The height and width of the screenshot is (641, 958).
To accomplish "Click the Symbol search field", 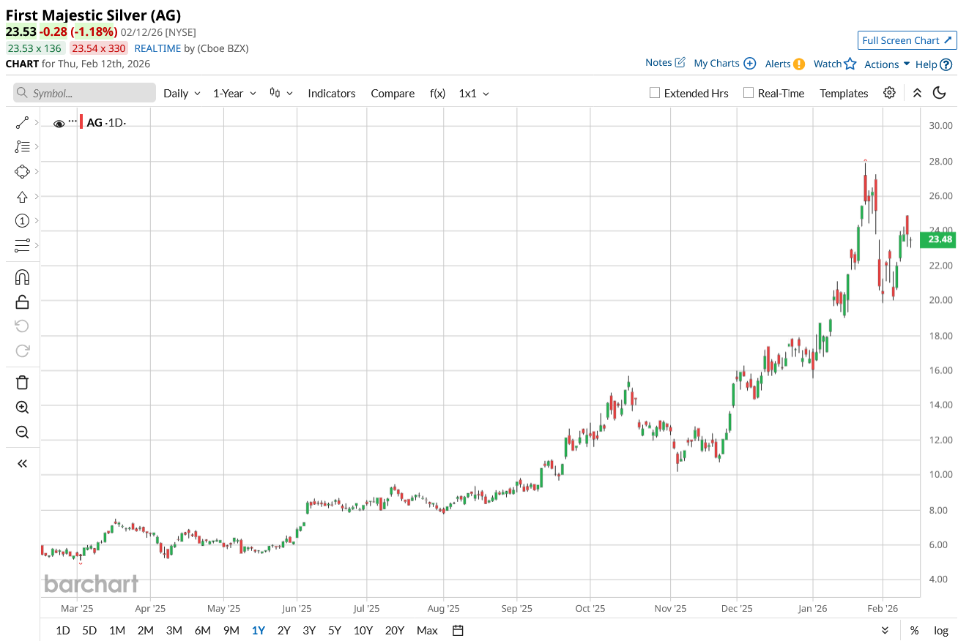I will (x=85, y=93).
